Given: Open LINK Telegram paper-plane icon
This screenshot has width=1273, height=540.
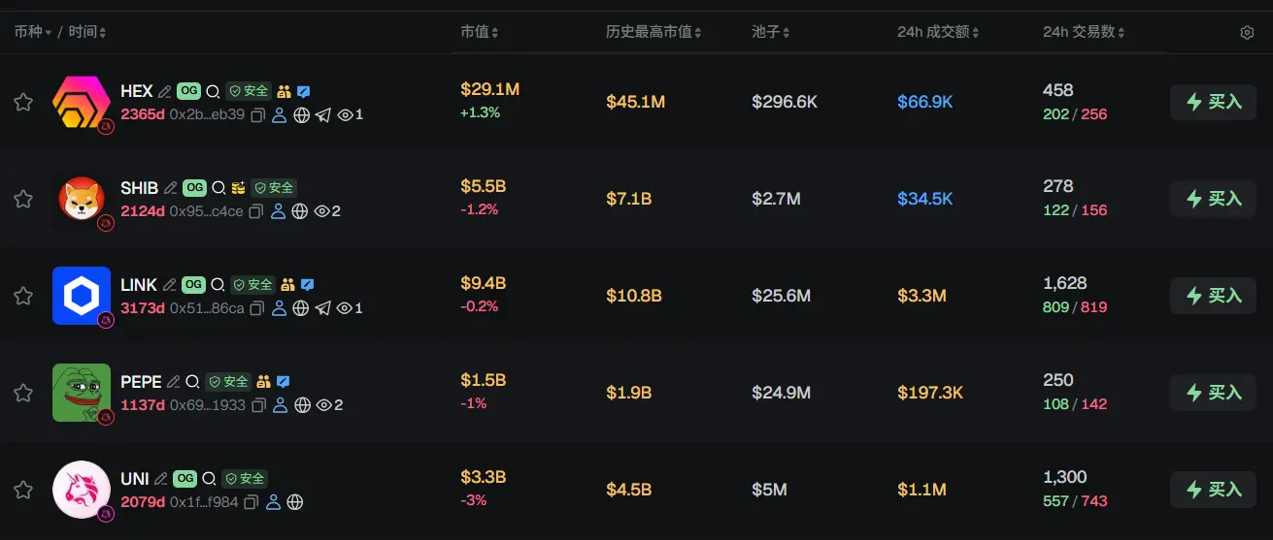Looking at the screenshot, I should [x=322, y=308].
